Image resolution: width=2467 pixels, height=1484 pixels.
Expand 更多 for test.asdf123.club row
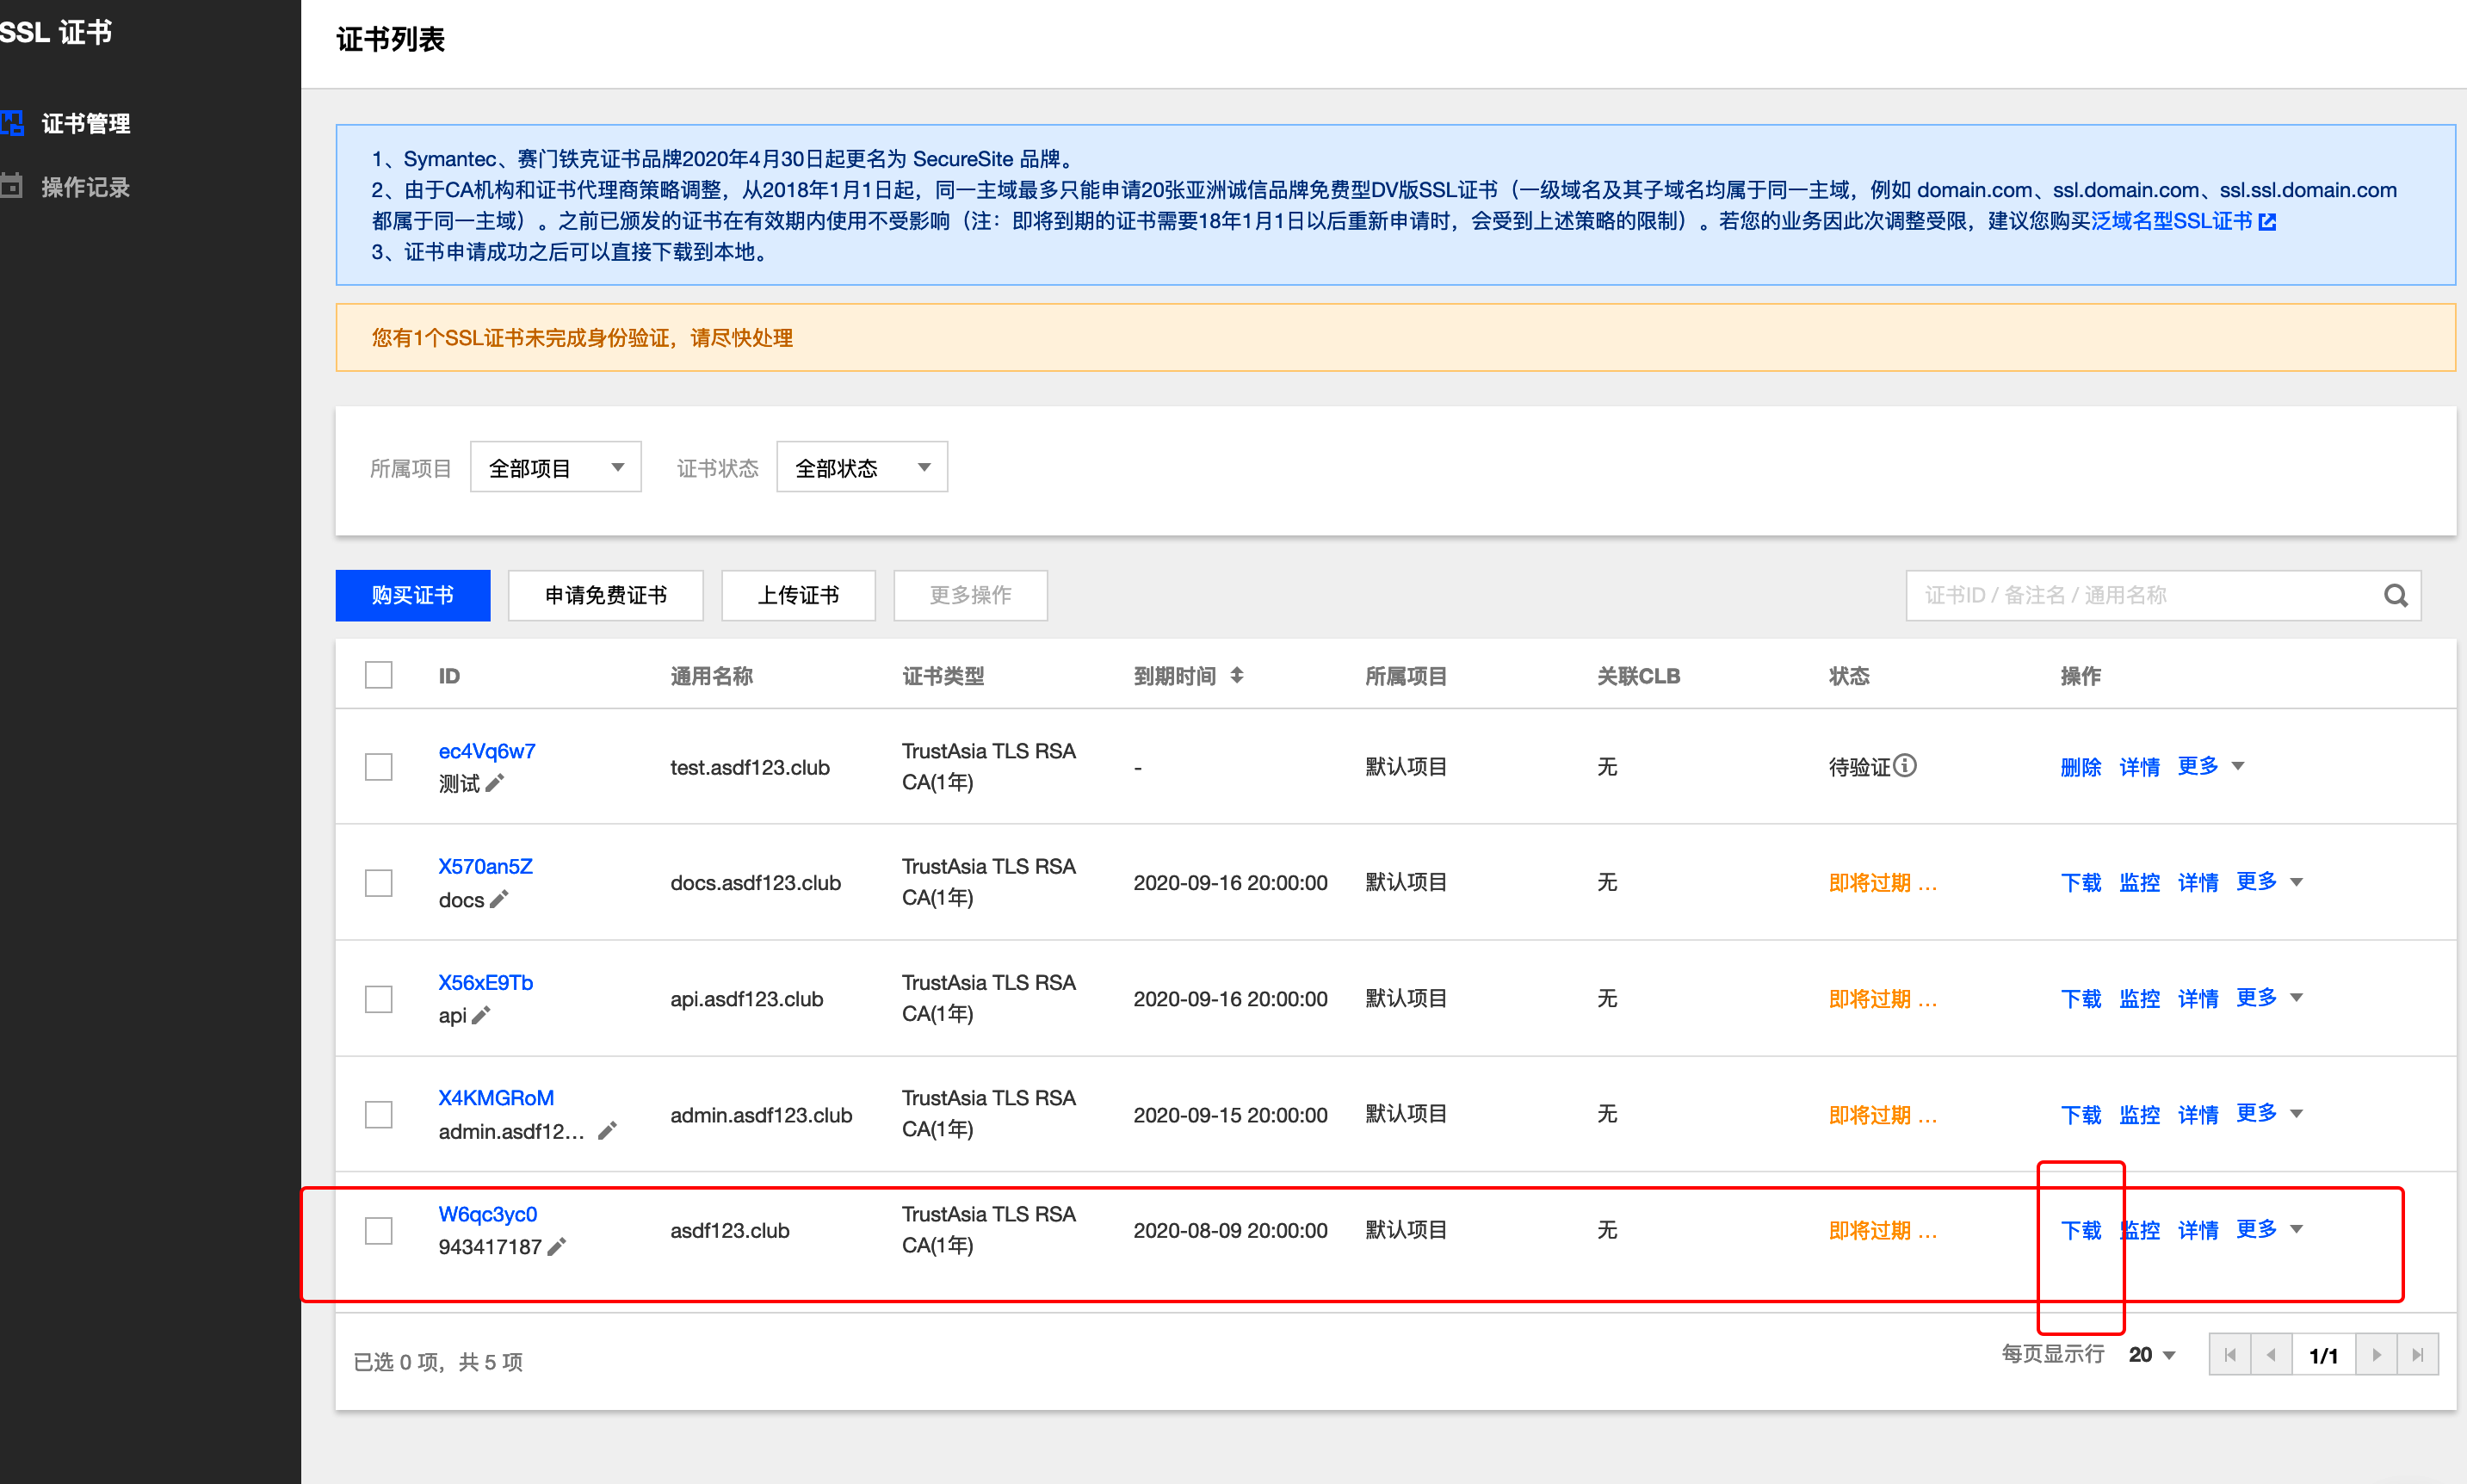2211,766
